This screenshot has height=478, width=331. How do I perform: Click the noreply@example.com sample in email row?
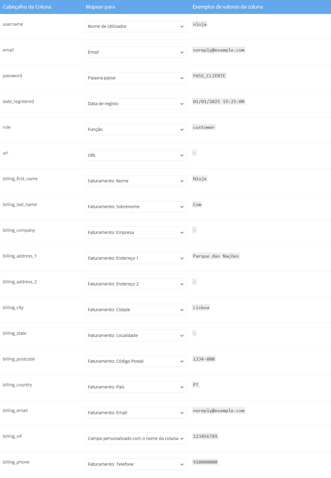[x=218, y=50]
